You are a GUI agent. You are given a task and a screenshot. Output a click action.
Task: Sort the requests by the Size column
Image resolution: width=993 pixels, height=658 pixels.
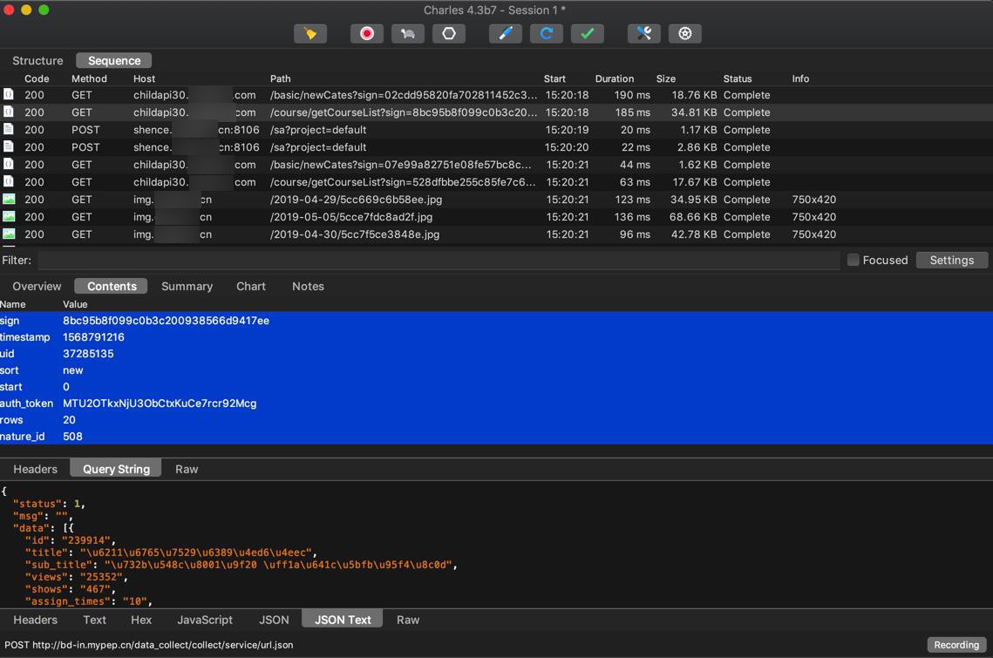[665, 78]
